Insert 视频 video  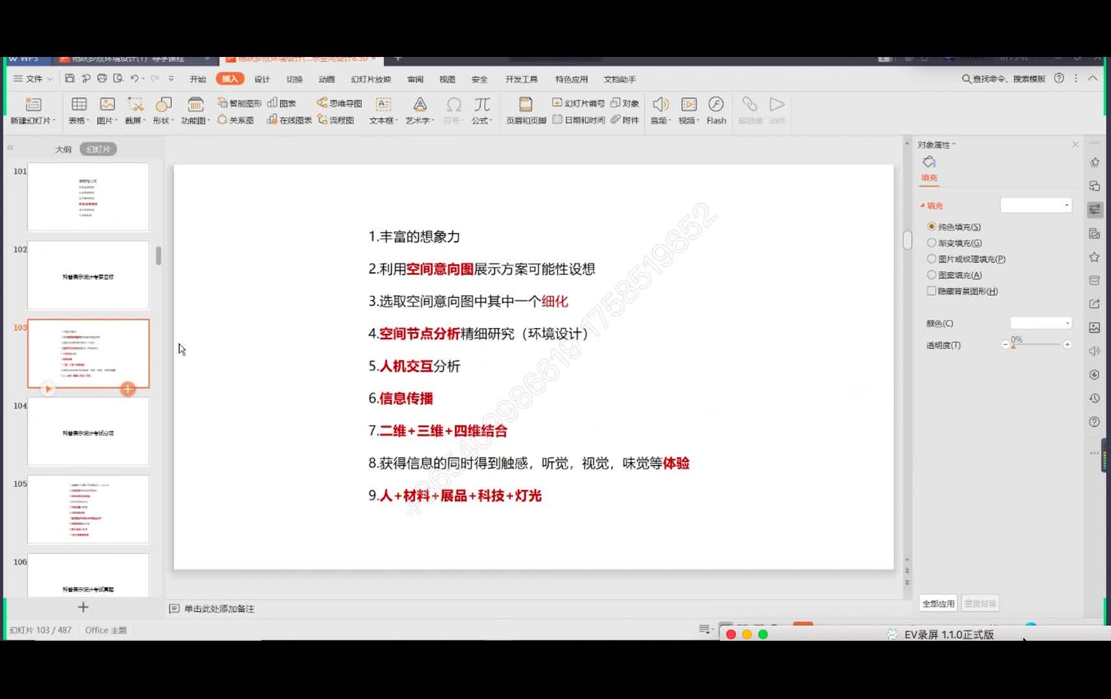[689, 110]
